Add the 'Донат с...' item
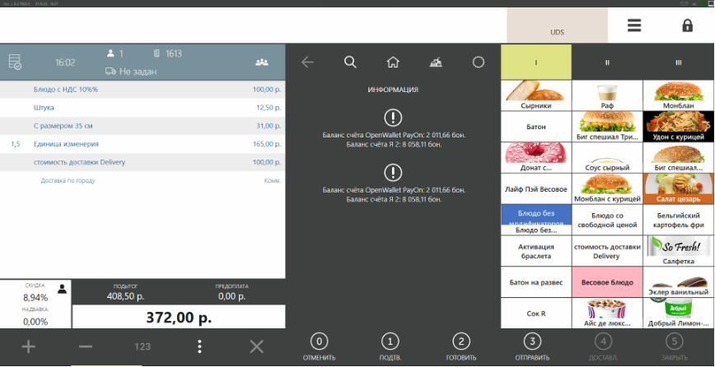Image resolution: width=715 pixels, height=367 pixels. pos(536,157)
